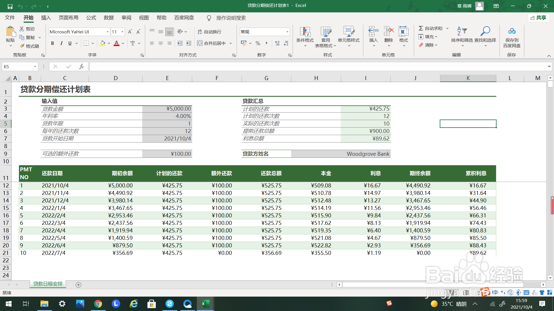Switch to the Insert ribbon tab
This screenshot has width=554, height=311.
[46, 18]
